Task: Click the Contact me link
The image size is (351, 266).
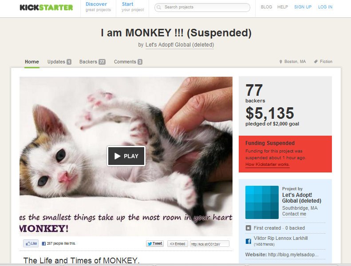Action: click(294, 214)
